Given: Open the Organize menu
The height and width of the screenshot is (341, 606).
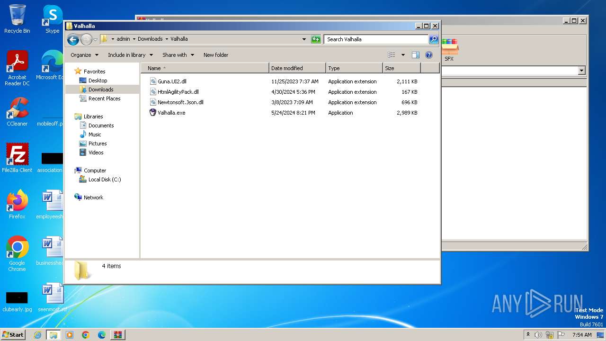Looking at the screenshot, I should pyautogui.click(x=84, y=55).
